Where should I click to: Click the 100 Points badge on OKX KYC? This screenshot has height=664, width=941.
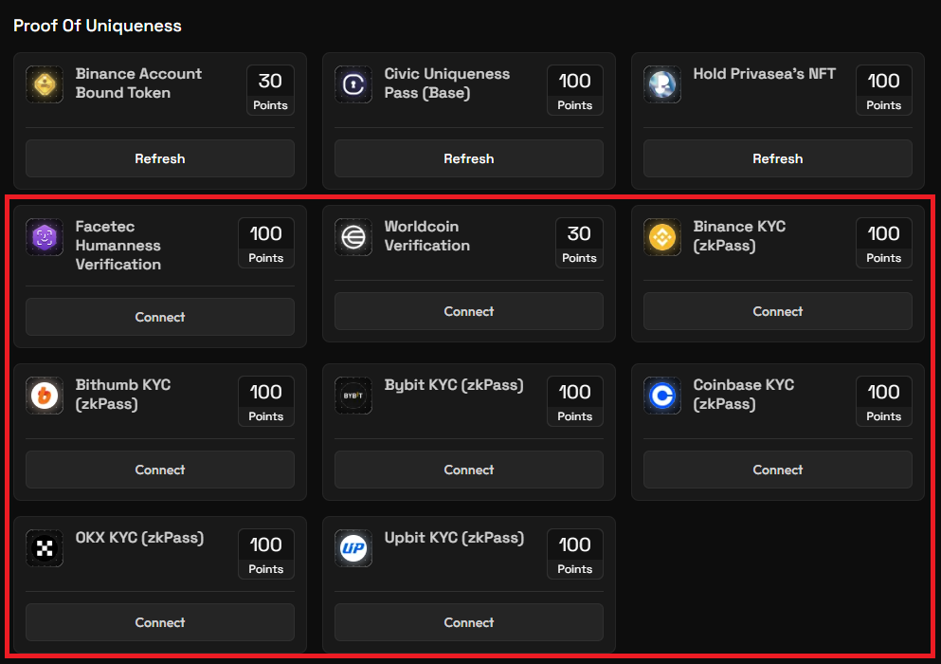tap(266, 554)
